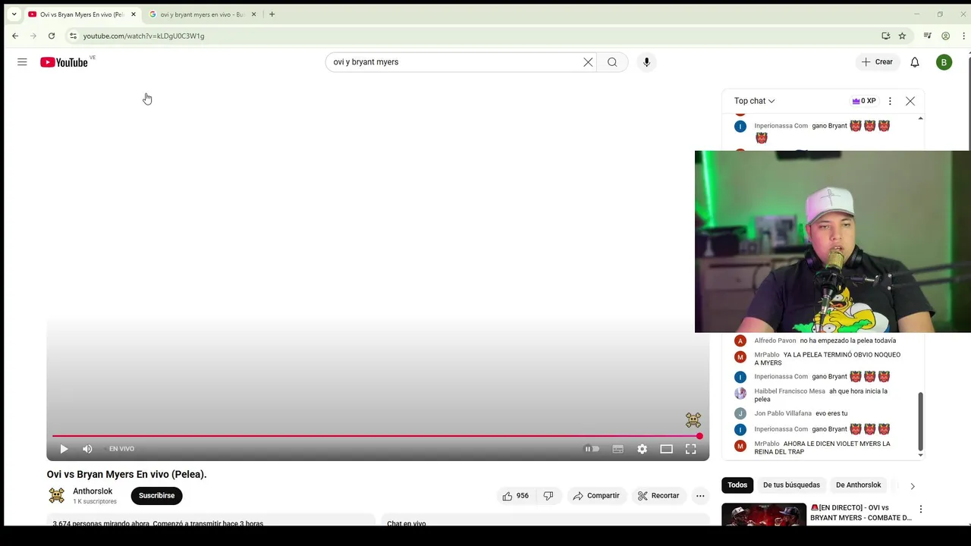
Task: Expand the Top chat dropdown
Action: [x=754, y=101]
